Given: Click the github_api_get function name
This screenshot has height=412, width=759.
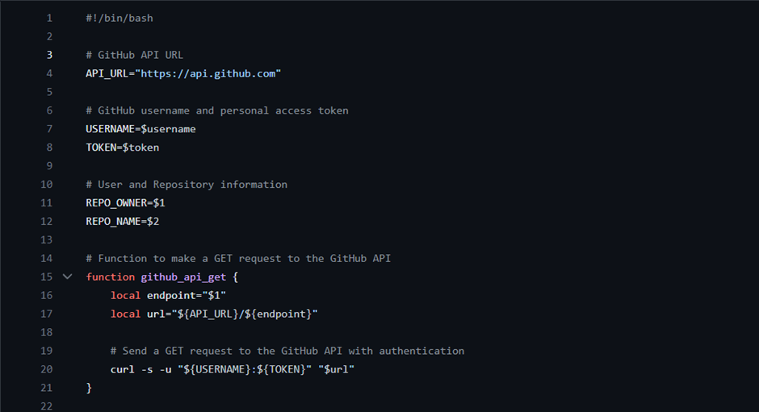Looking at the screenshot, I should click(183, 277).
